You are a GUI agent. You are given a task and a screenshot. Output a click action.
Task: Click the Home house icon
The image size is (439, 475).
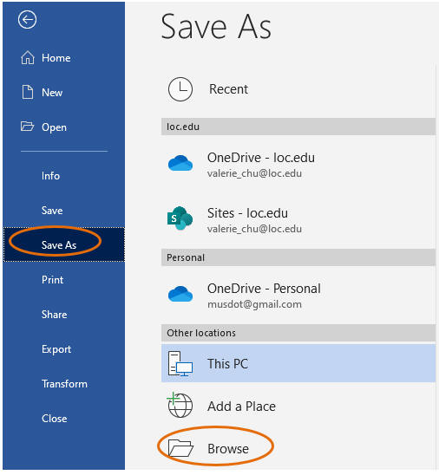click(28, 57)
